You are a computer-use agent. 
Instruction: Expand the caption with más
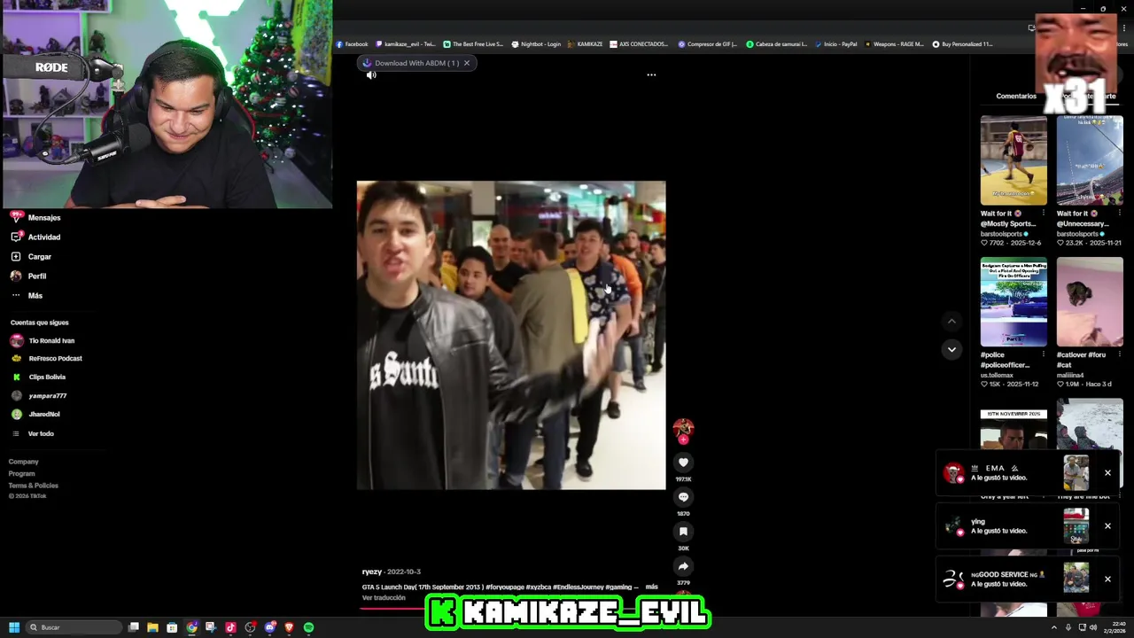(651, 587)
